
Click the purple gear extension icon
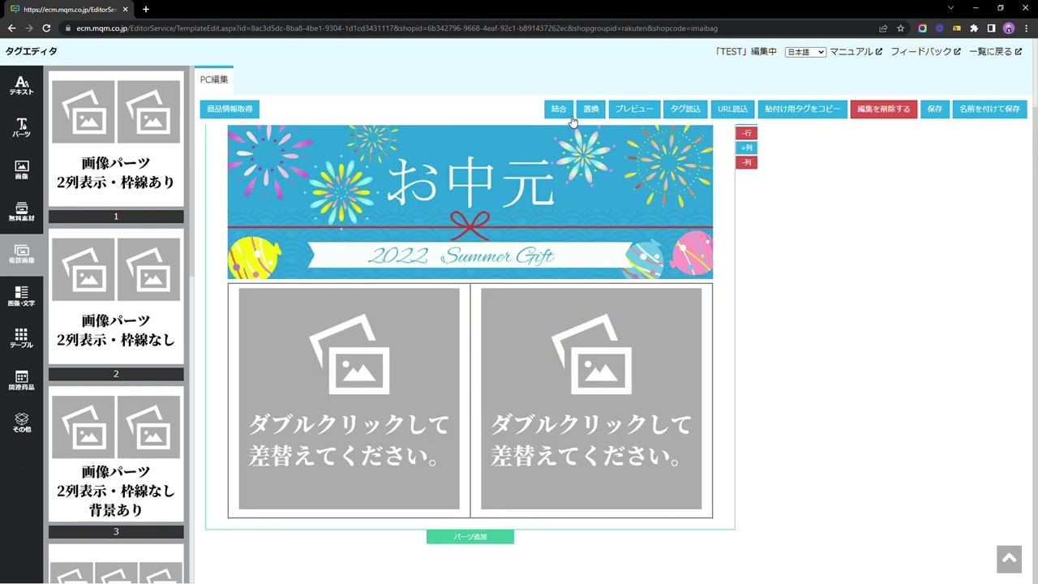[x=940, y=28]
